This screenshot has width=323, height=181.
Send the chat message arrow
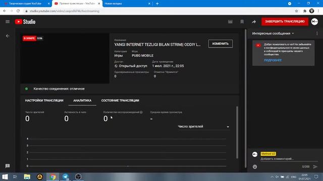pos(315,166)
